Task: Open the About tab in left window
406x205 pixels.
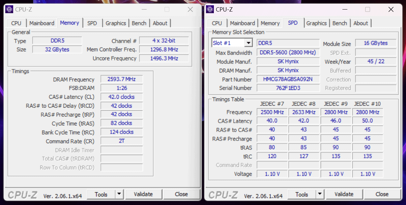Action: tap(160, 23)
